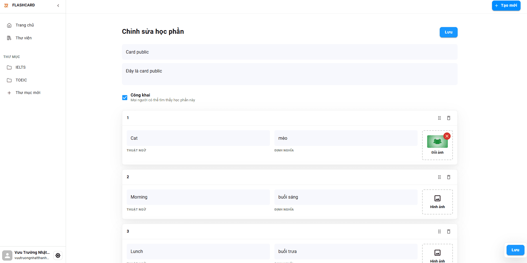
Task: Click drag handle on card 1
Action: [x=439, y=118]
